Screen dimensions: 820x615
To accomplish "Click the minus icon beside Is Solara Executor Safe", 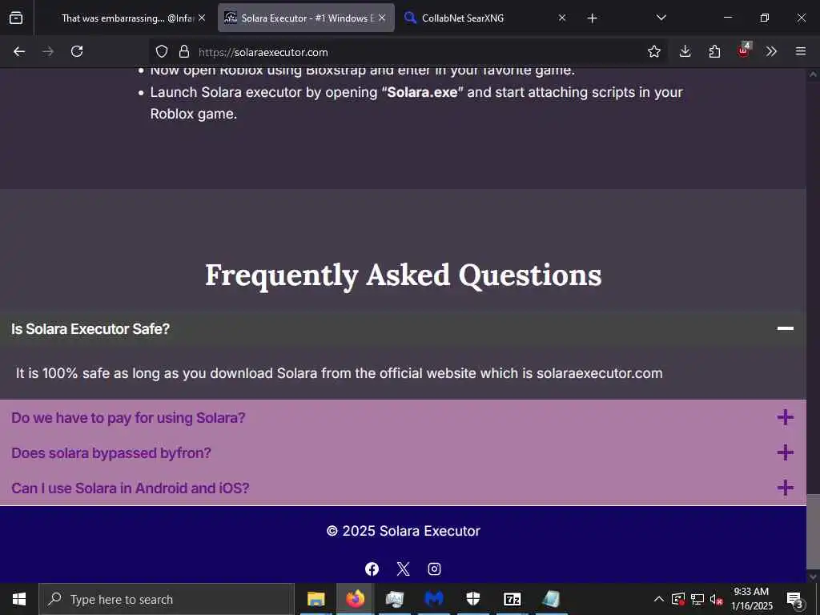I will [785, 328].
